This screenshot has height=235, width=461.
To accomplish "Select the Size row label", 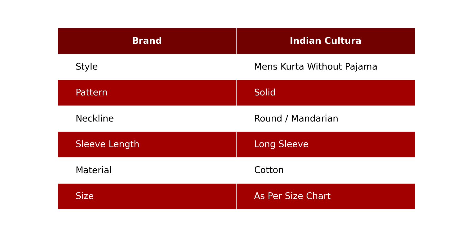I will click(84, 196).
